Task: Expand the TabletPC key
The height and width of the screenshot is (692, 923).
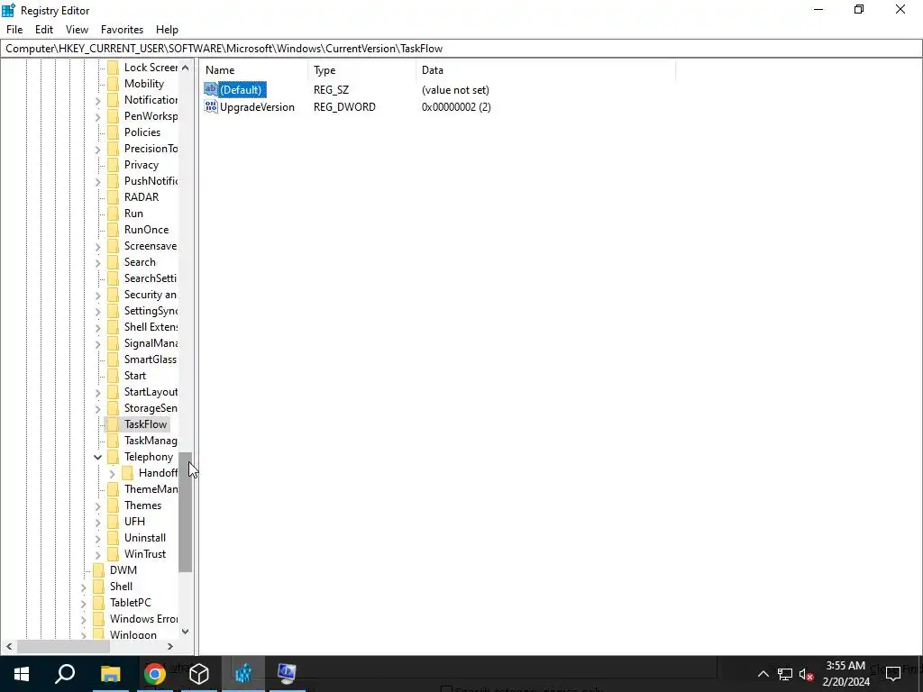Action: (x=84, y=603)
